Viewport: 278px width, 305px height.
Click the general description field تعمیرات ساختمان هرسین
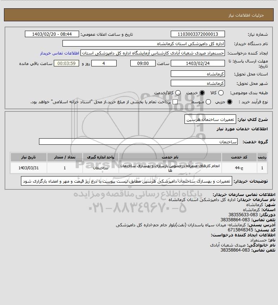pos(210,119)
